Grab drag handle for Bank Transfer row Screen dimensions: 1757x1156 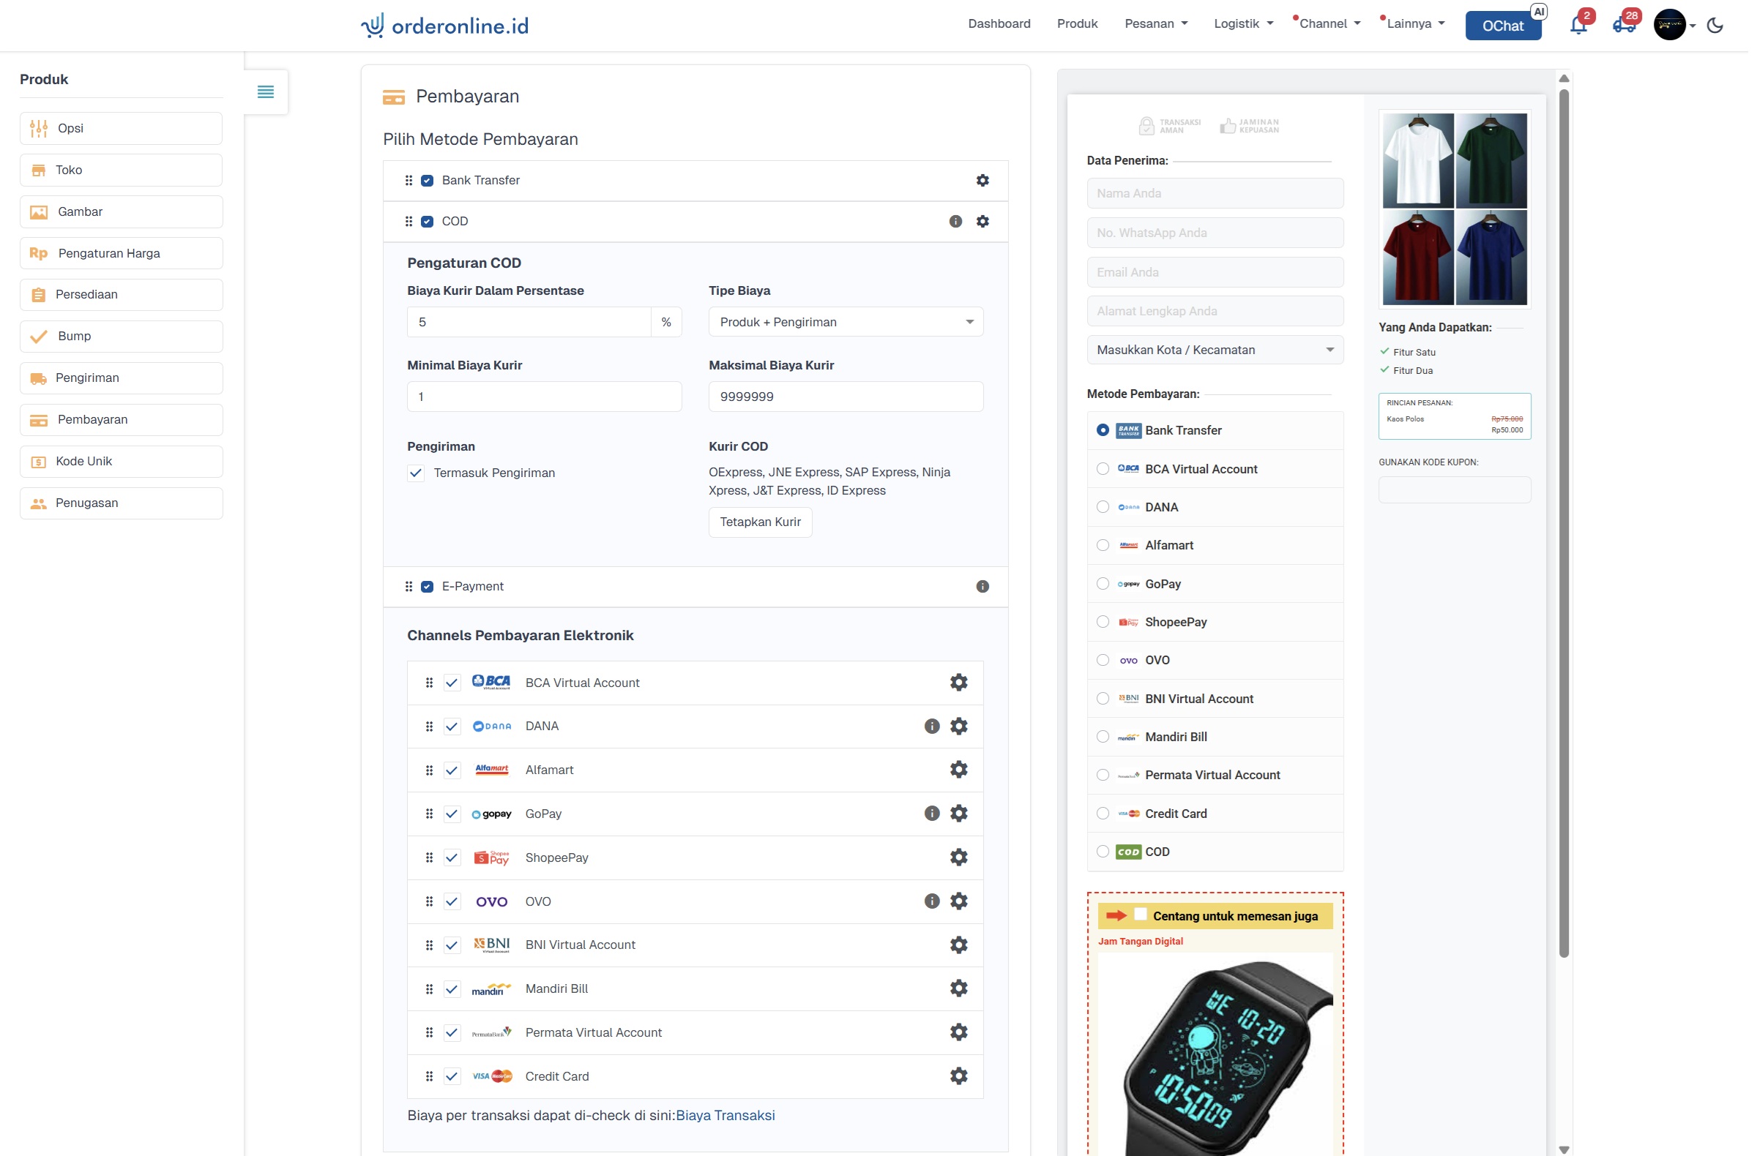(x=411, y=181)
